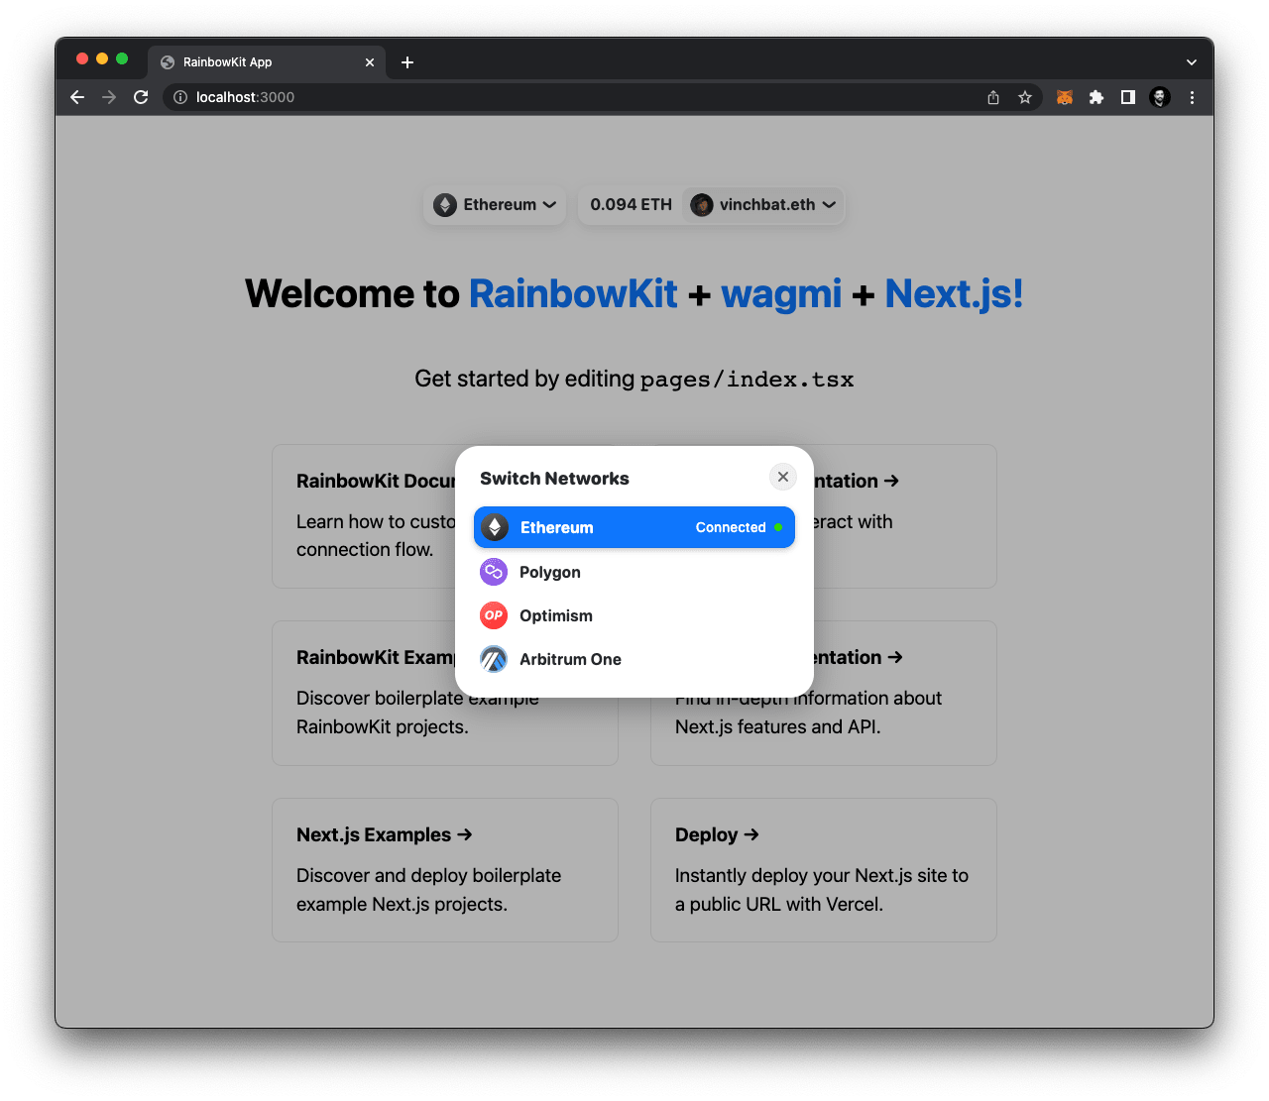The height and width of the screenshot is (1101, 1269).
Task: Click the Connected status label
Action: tap(731, 527)
